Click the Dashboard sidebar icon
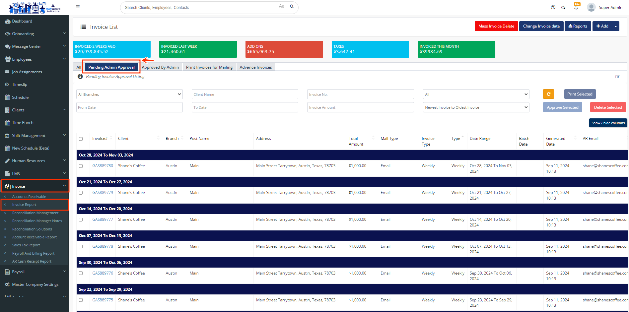The height and width of the screenshot is (312, 629). 8,21
